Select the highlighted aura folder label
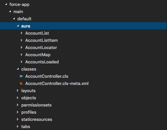 pyautogui.click(x=26, y=26)
